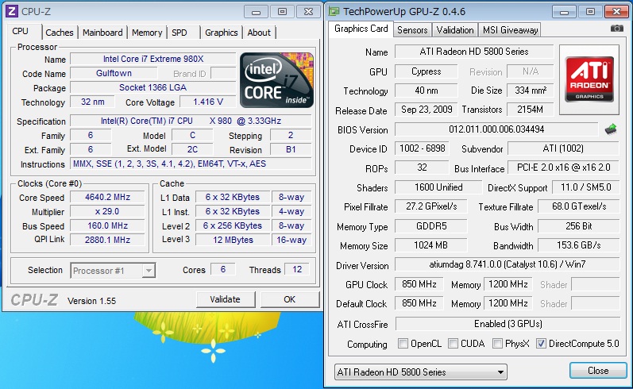The image size is (633, 389).
Task: Click the Pixel Fillrate 27.2 GPixel/s value
Action: tap(431, 206)
